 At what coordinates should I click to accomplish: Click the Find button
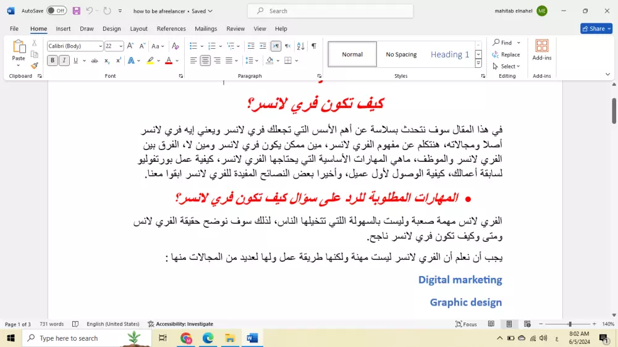point(503,43)
